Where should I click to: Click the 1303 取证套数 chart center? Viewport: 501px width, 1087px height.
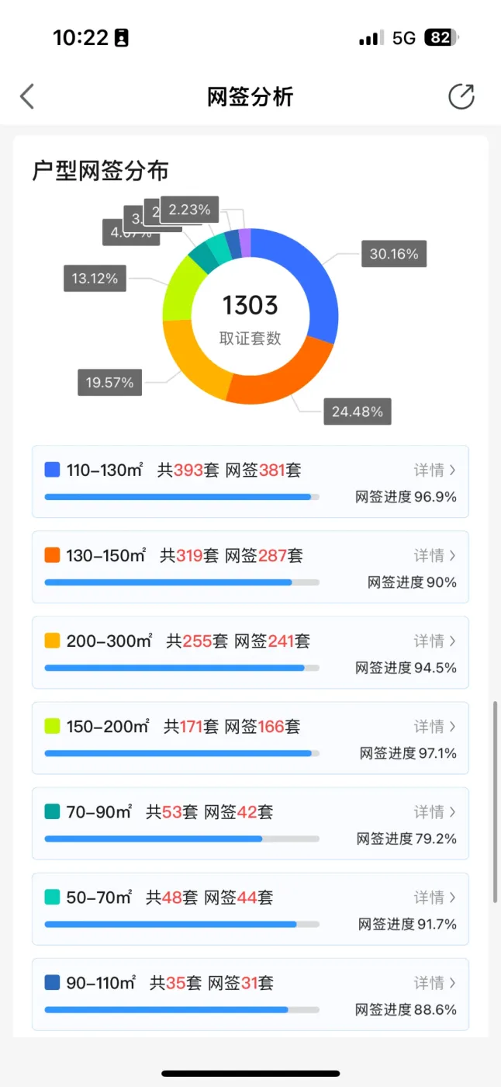point(250,317)
